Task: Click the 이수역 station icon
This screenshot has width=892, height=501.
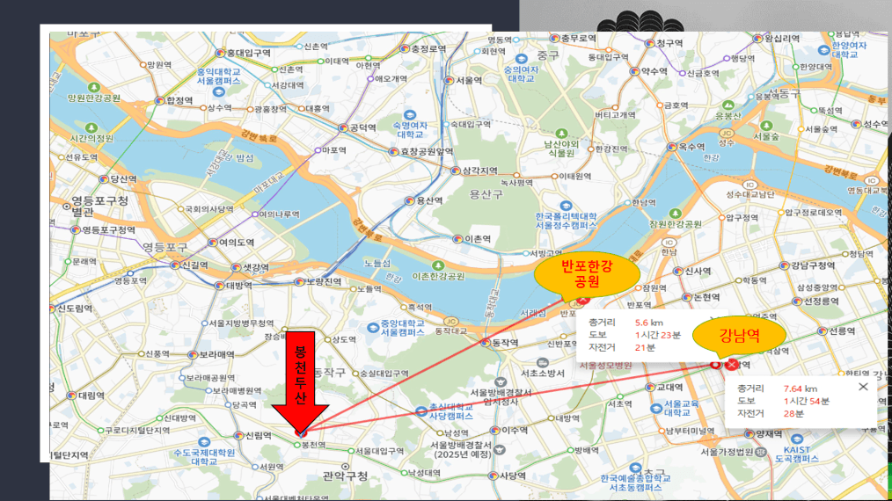Action: click(x=495, y=431)
